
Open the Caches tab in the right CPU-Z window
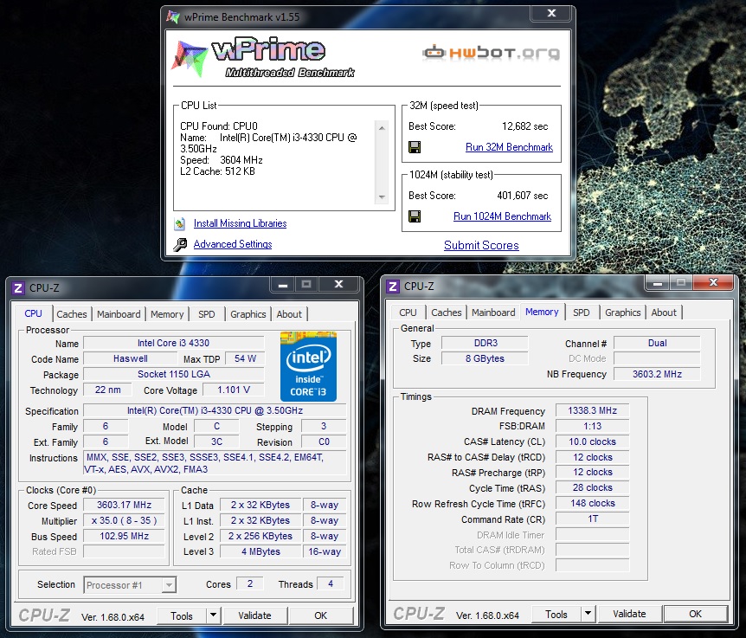point(447,313)
